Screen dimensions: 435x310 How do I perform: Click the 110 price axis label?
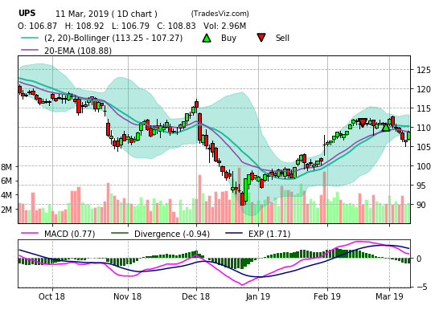(x=424, y=128)
